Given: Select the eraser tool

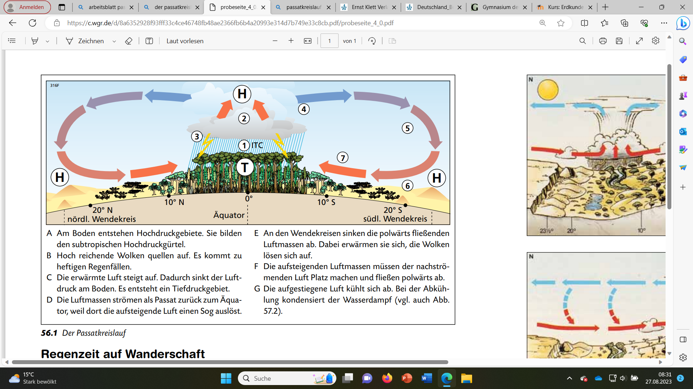Looking at the screenshot, I should (x=128, y=41).
